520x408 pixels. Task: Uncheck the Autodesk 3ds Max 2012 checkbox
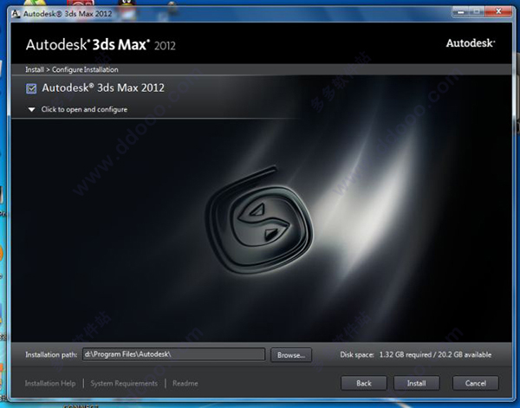pyautogui.click(x=31, y=88)
